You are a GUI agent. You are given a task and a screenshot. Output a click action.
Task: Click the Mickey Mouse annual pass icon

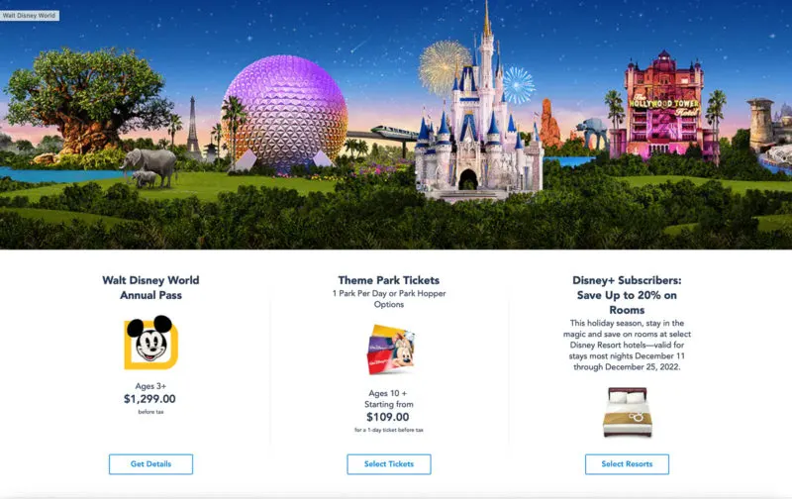pyautogui.click(x=150, y=343)
